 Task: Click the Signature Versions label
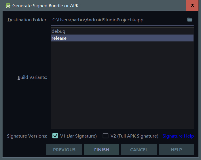click(27, 136)
